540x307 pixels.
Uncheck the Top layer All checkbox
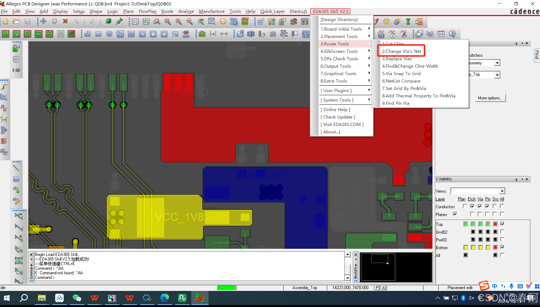(x=502, y=224)
